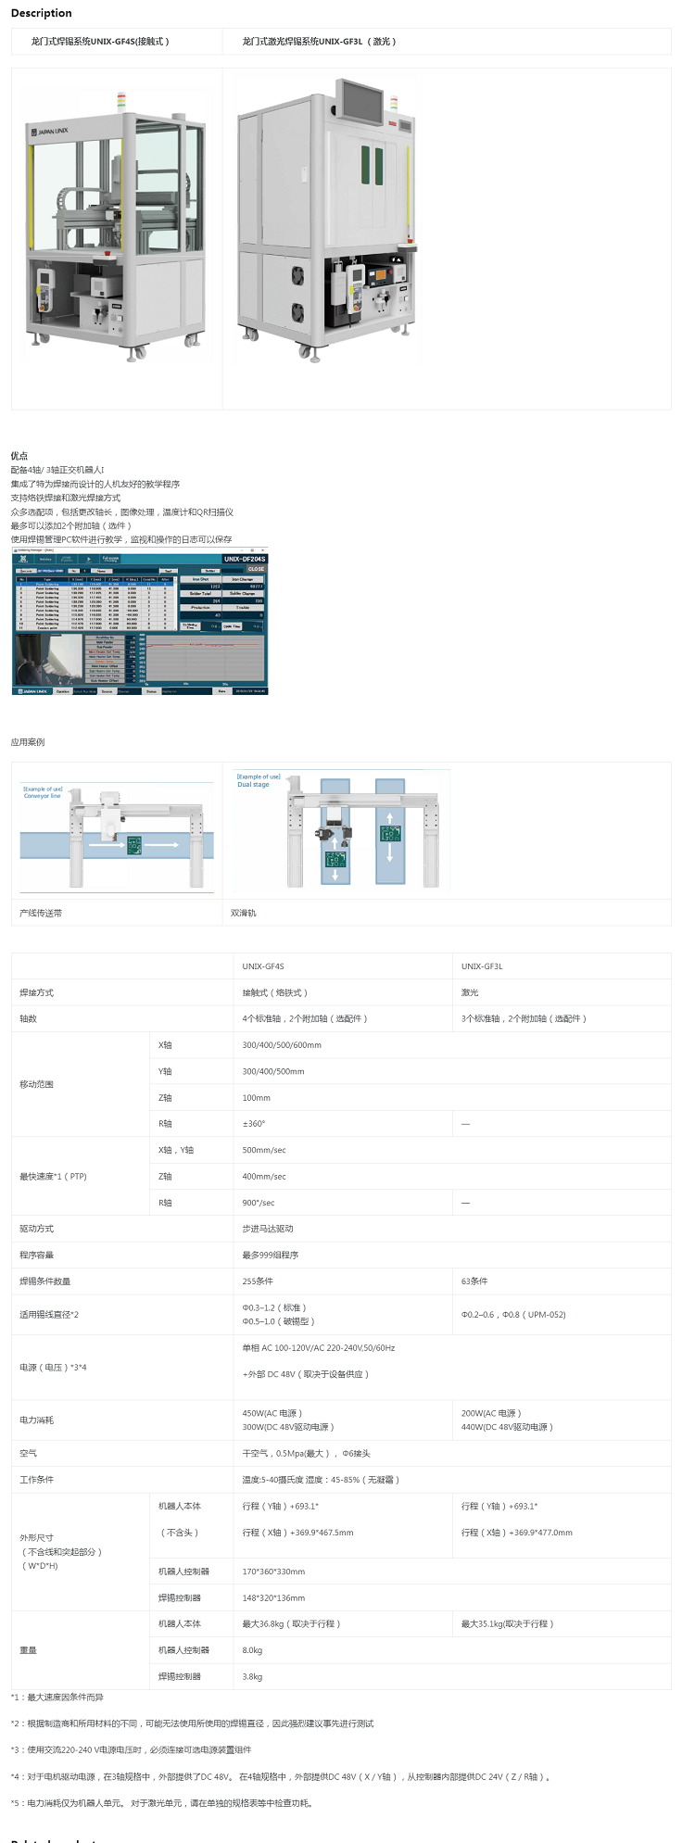The image size is (695, 1843).
Task: Click value '干空气，0.5Mpa(最大），Φ6接头'
Action: tap(307, 1454)
